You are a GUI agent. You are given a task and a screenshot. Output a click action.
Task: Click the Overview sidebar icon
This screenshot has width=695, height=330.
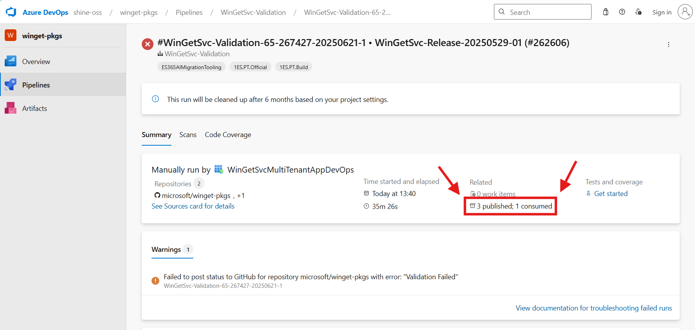pyautogui.click(x=11, y=61)
